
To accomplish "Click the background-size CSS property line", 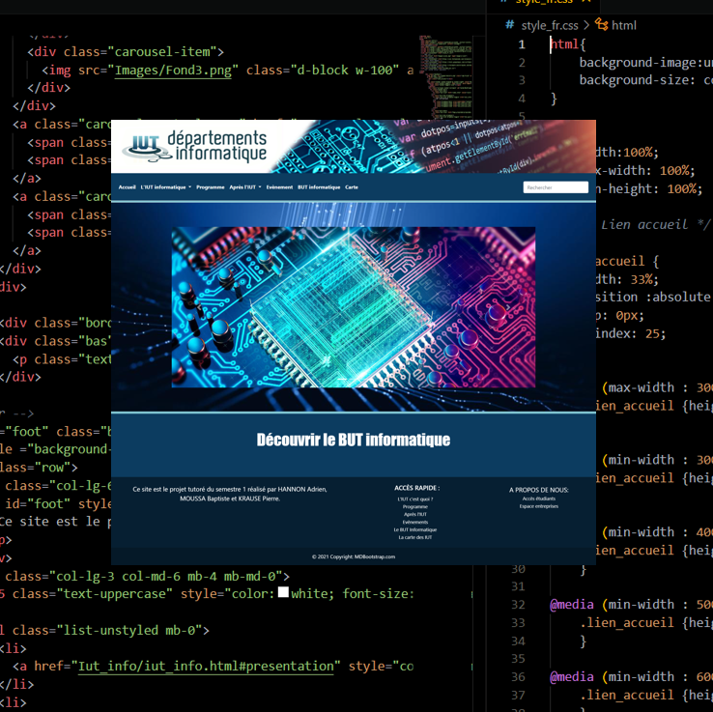I will pos(645,80).
